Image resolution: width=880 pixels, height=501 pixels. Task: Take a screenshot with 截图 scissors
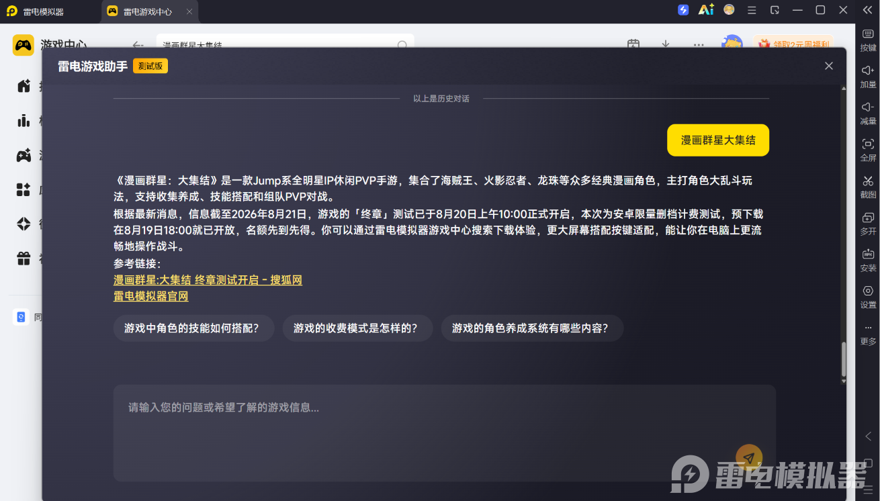point(868,186)
